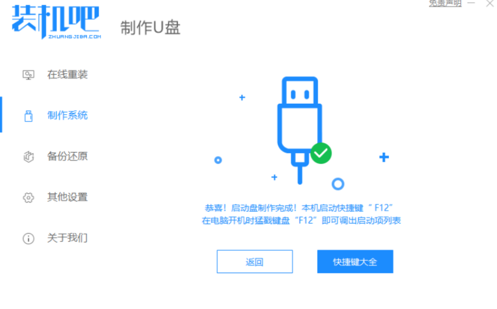497x309 pixels.
Task: Click the 关于我们 info circle icon
Action: [28, 238]
